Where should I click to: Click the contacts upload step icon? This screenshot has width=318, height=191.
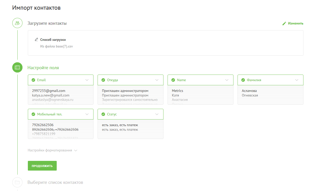coord(17,23)
